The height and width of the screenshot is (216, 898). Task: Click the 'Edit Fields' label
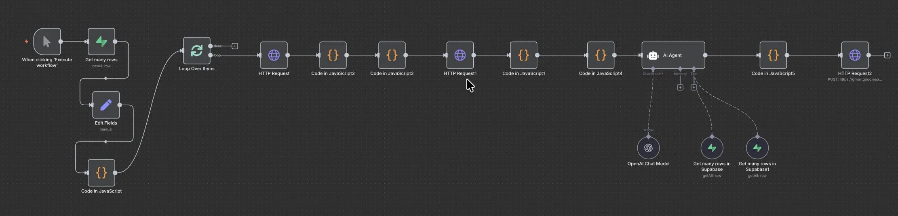[106, 123]
